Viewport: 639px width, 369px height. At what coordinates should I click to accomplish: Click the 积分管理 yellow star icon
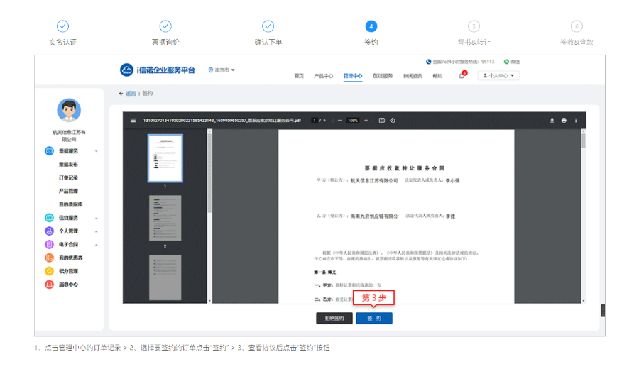49,271
